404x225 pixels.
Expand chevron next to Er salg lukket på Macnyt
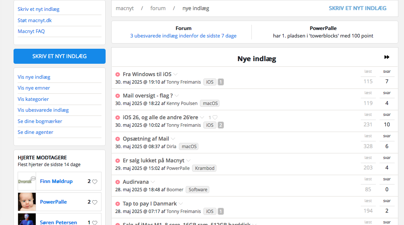[188, 160]
